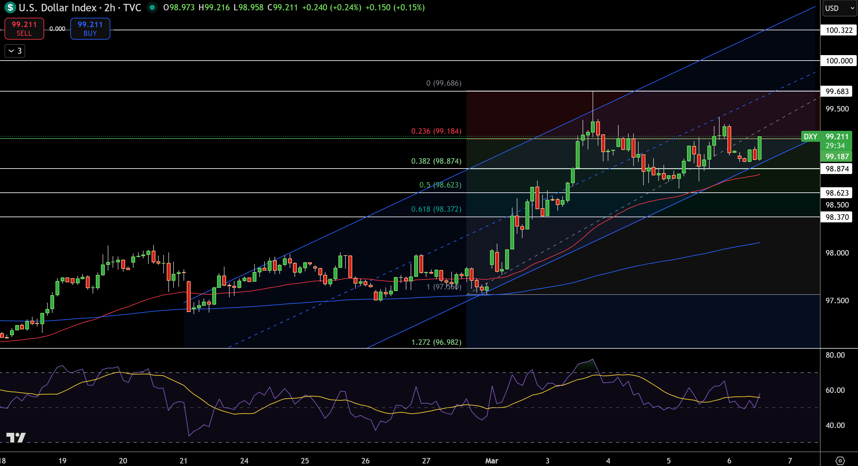
Task: Click the U.S. Dollar Index title text
Action: [x=58, y=7]
